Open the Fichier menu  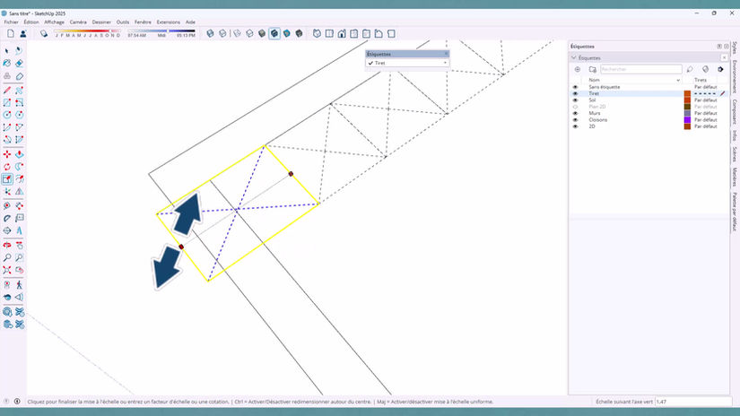point(12,22)
